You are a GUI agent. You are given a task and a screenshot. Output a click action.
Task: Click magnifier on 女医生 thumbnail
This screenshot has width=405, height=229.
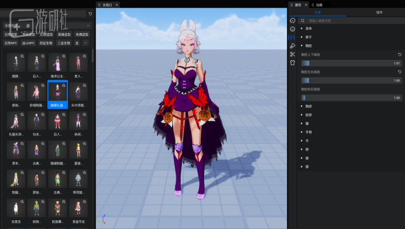(x=22, y=202)
